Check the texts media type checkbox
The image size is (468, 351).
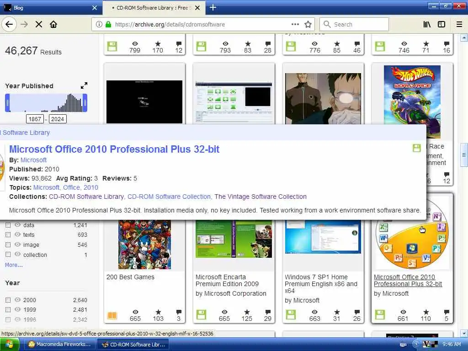pos(8,234)
